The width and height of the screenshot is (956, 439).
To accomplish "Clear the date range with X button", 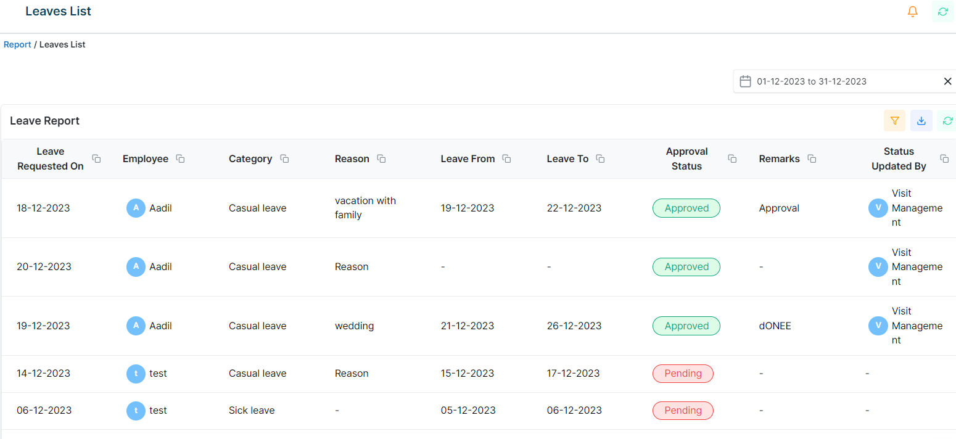I will pyautogui.click(x=948, y=81).
